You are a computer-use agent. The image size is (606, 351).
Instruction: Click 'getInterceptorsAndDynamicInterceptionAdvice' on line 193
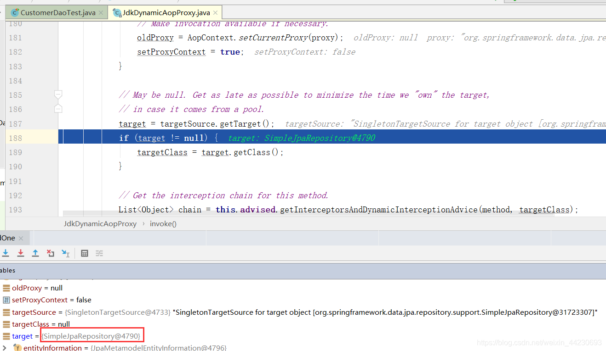[379, 210]
